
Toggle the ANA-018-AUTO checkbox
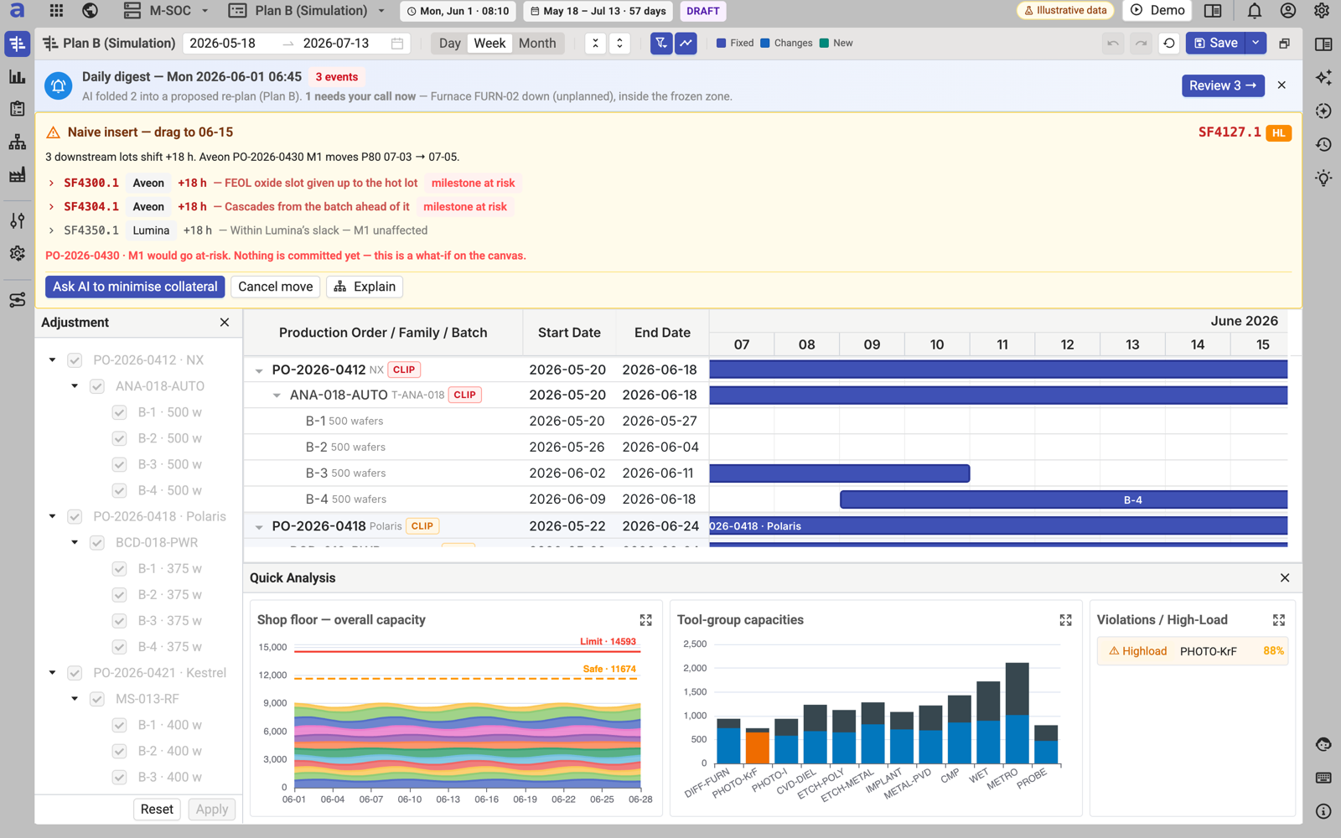click(x=97, y=386)
